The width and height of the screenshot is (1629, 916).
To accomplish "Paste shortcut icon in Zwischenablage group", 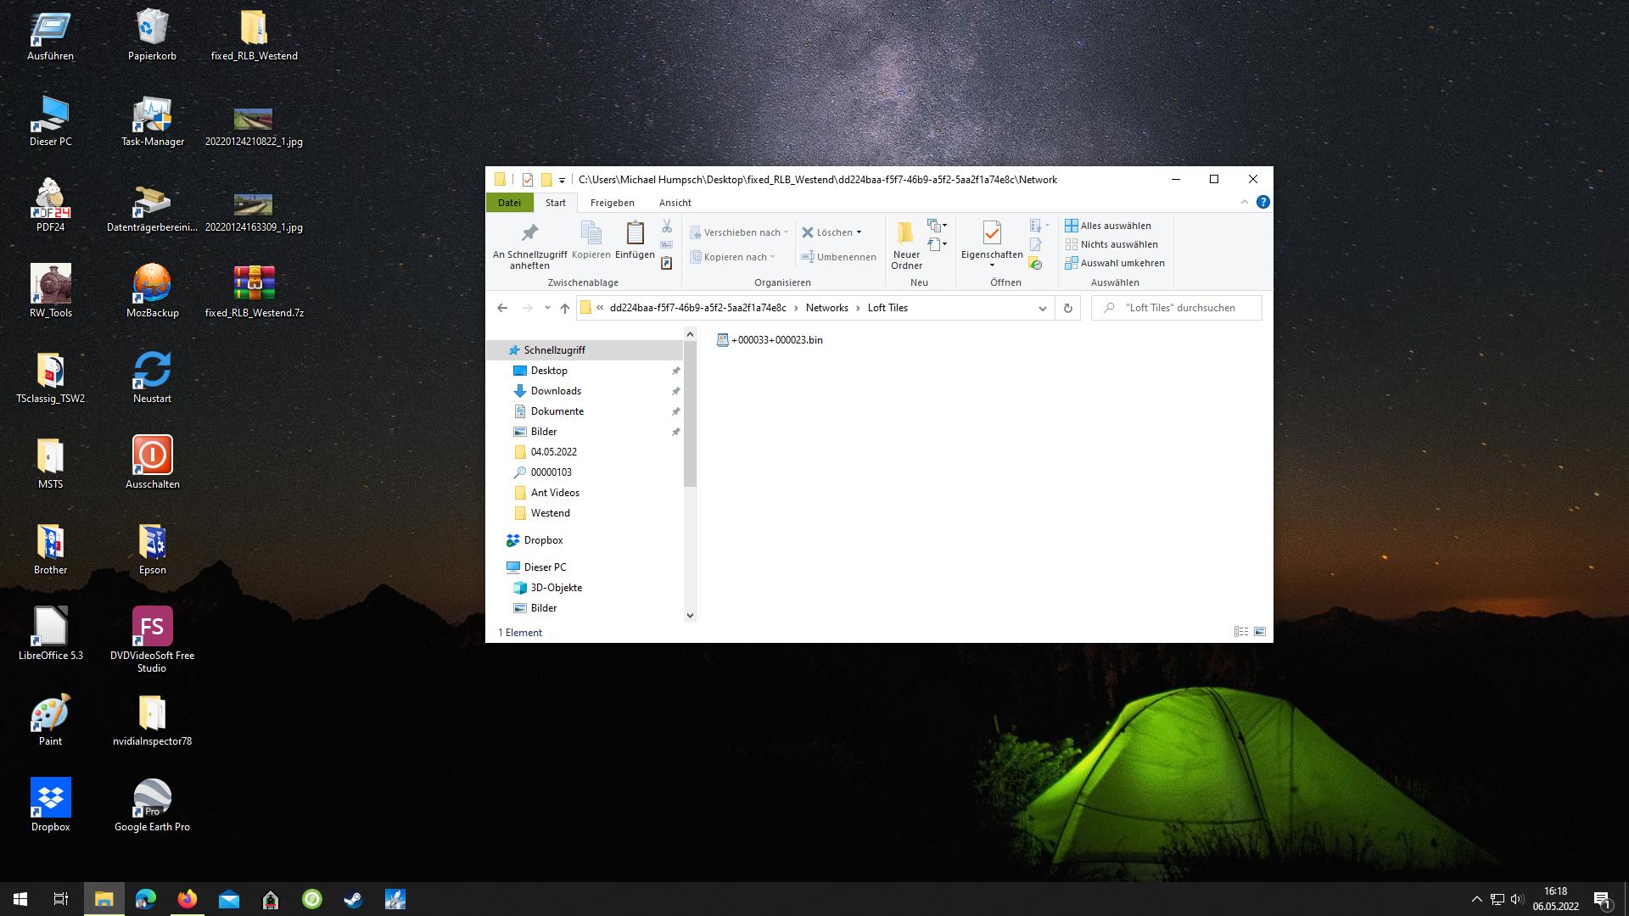I will 667,264.
